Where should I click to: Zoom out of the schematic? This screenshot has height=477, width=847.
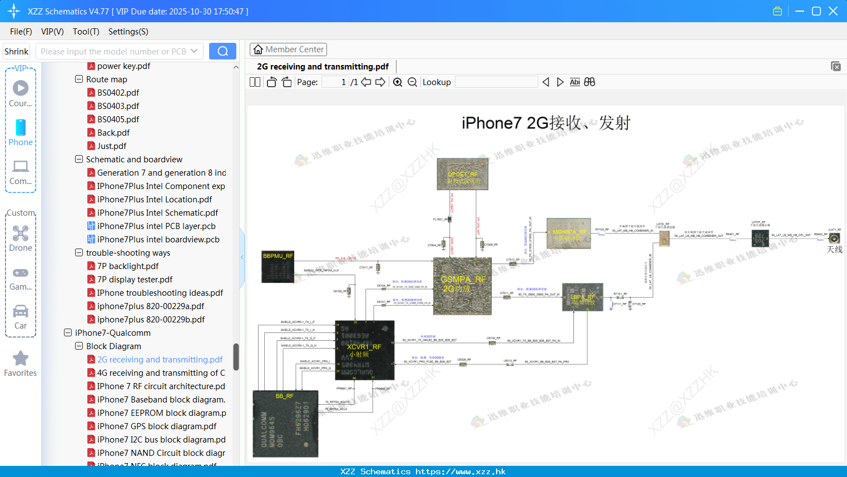tap(412, 82)
